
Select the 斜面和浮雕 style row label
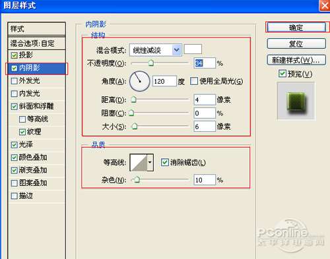point(36,106)
